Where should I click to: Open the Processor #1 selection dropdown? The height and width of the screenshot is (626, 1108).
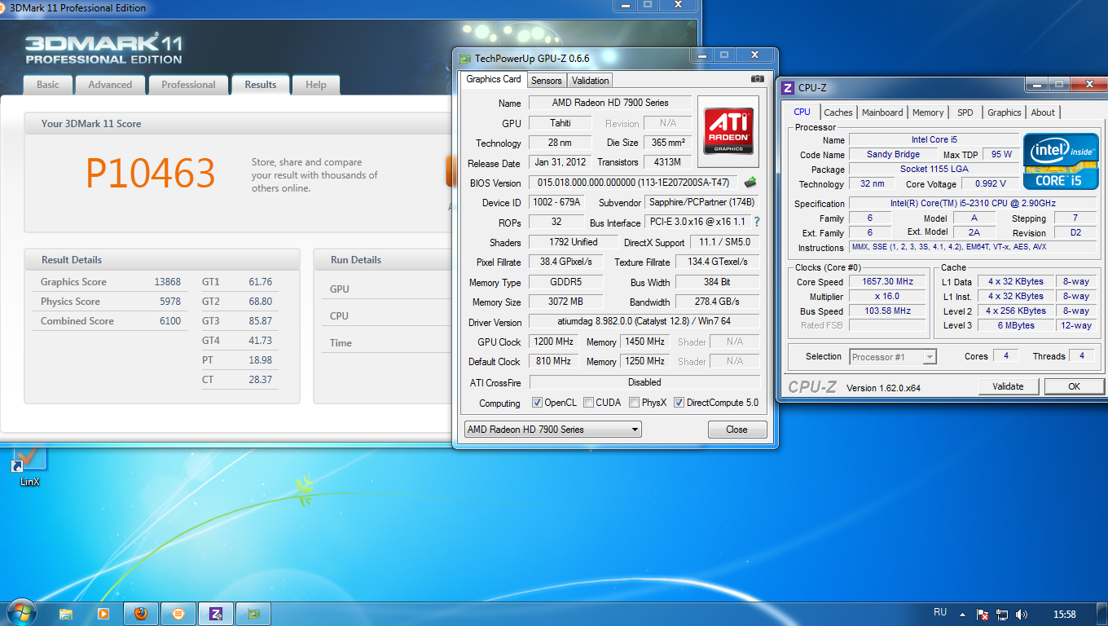[893, 356]
